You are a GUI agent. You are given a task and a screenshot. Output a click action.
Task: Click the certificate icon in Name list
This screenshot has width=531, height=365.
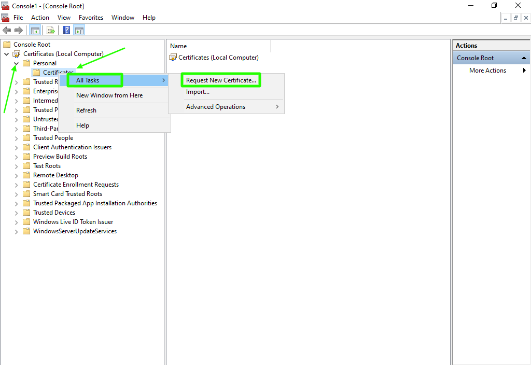click(x=173, y=58)
